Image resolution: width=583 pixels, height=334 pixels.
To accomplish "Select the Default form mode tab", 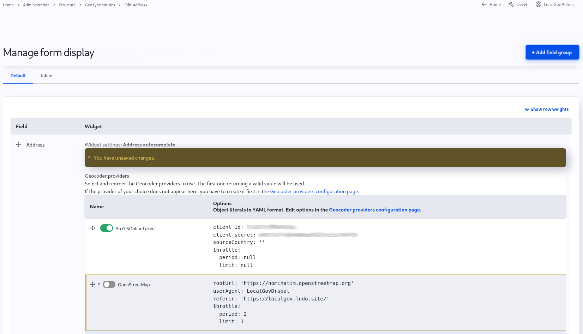I will click(18, 76).
